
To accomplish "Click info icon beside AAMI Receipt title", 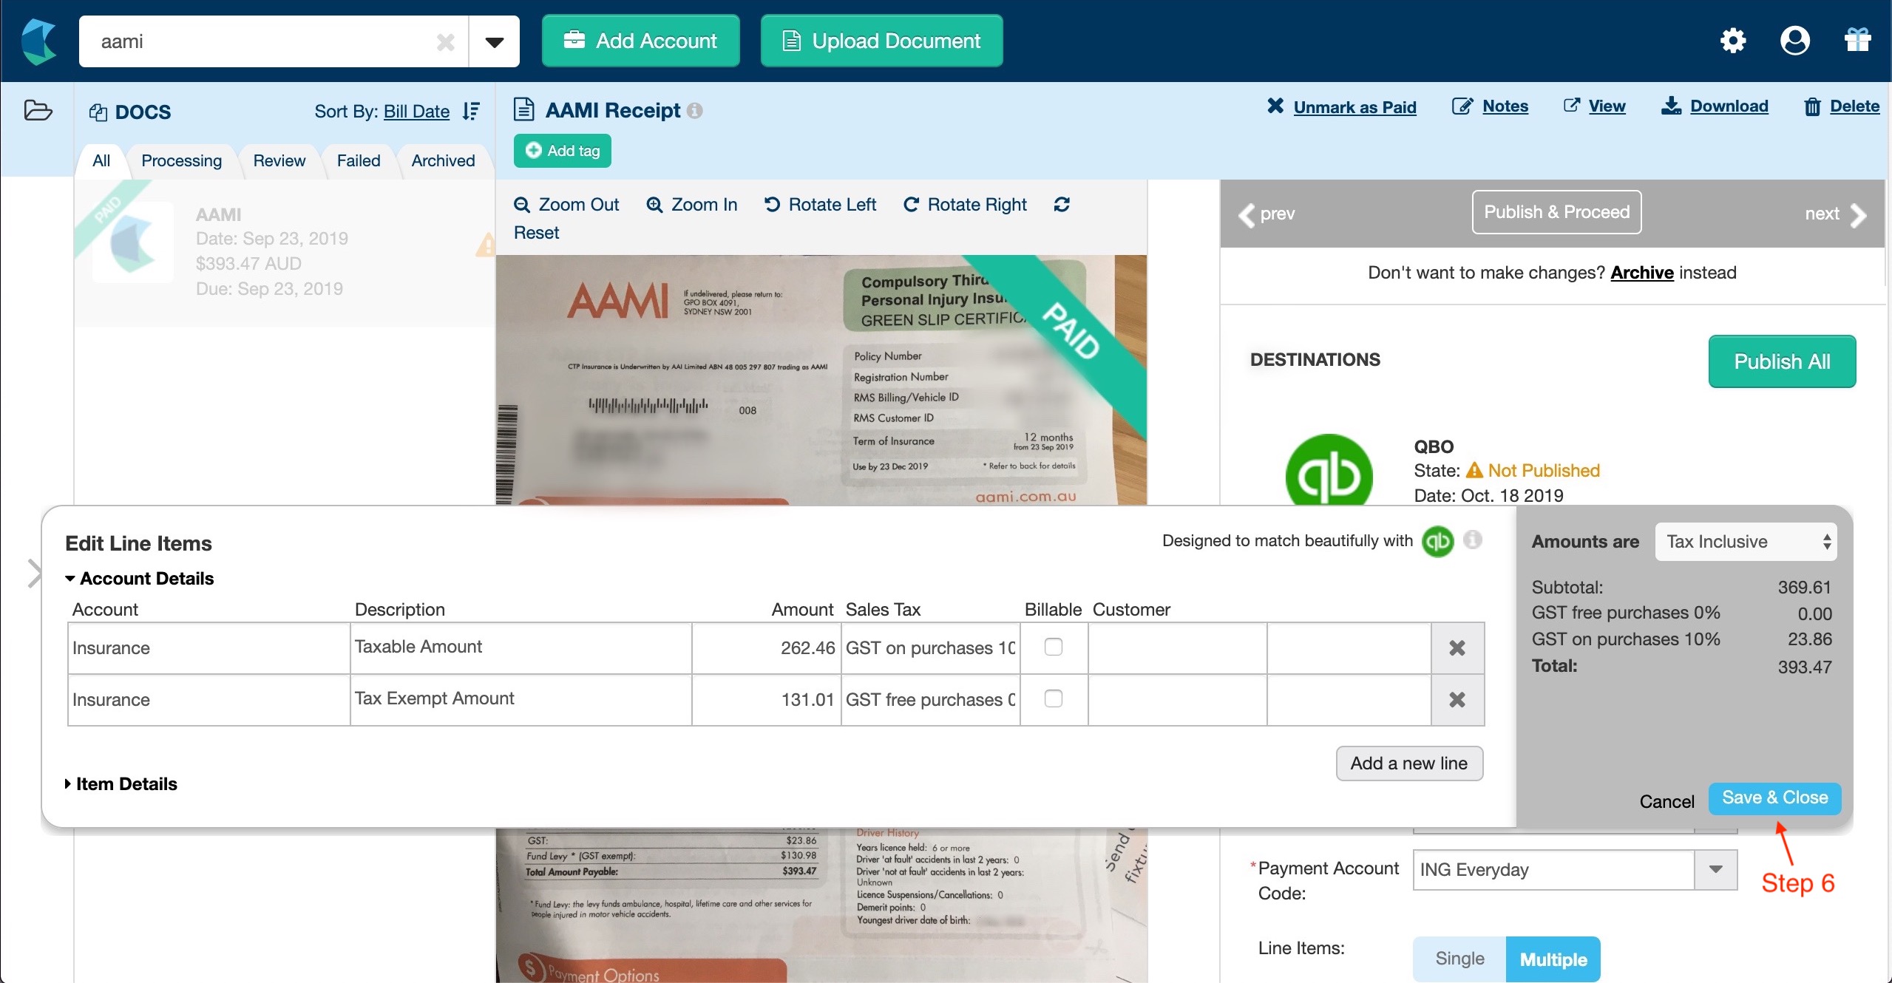I will (694, 110).
